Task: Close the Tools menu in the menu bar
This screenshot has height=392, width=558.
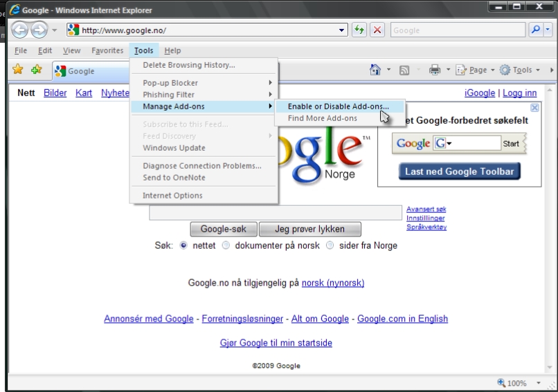Action: [x=143, y=50]
